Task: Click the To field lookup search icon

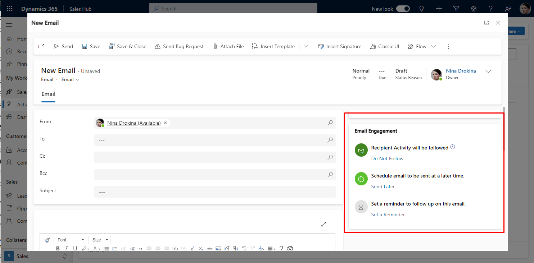Action: [x=330, y=140]
